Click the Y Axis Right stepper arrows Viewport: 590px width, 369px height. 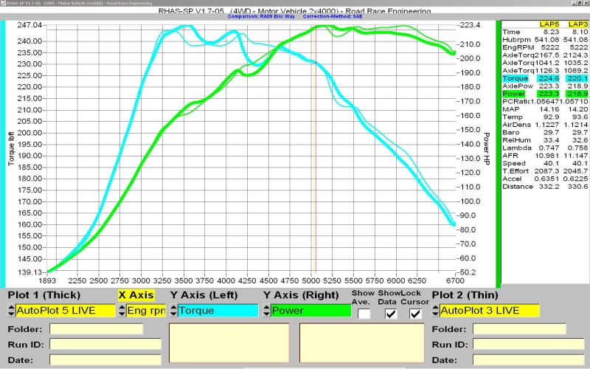coord(266,311)
